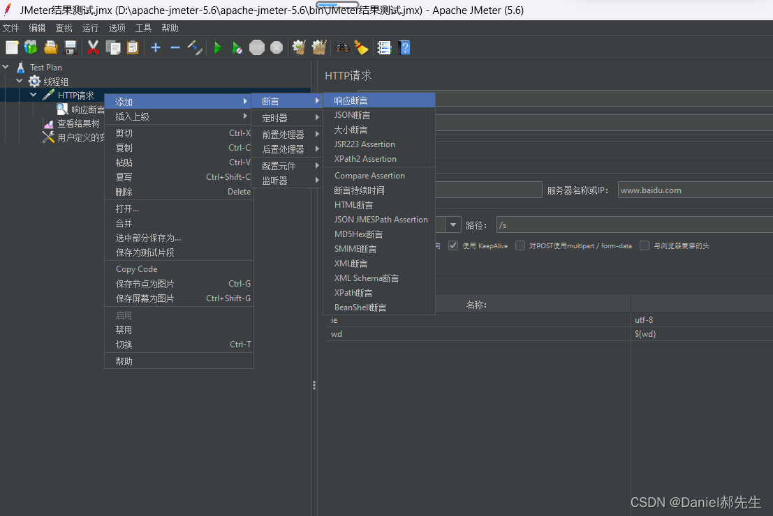The image size is (773, 516).
Task: Choose 断言持续时间 from the submenu
Action: (x=378, y=190)
